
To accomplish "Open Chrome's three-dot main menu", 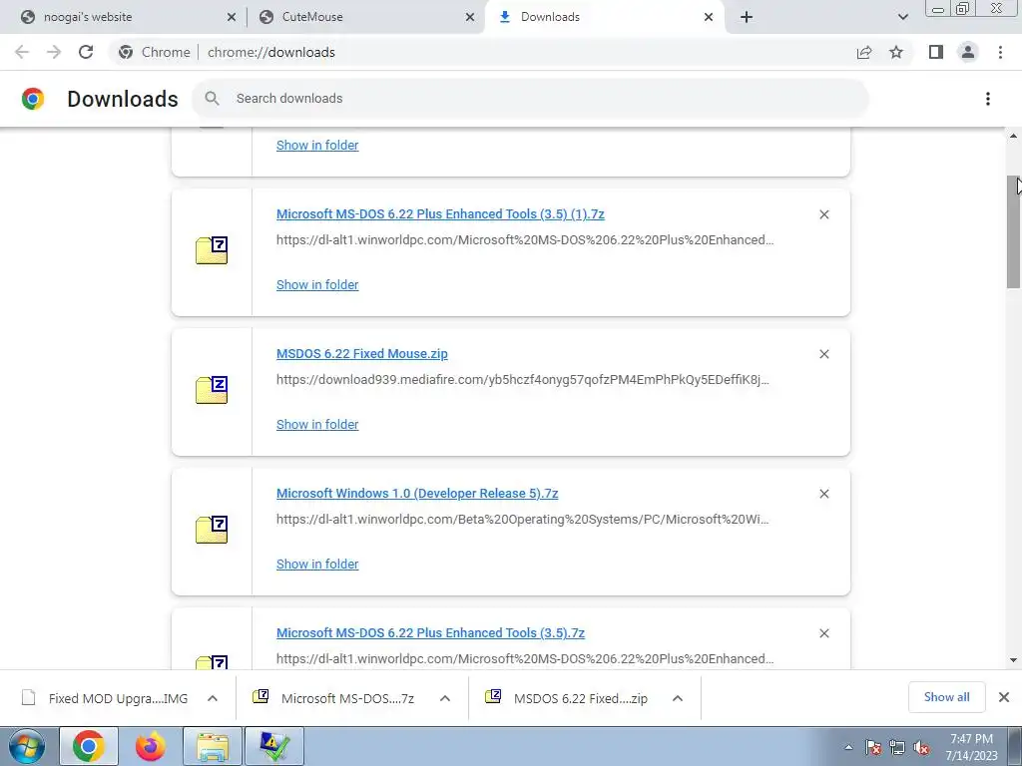I will (1000, 52).
